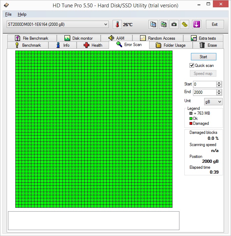
Task: Click the Speed map button
Action: click(x=203, y=74)
